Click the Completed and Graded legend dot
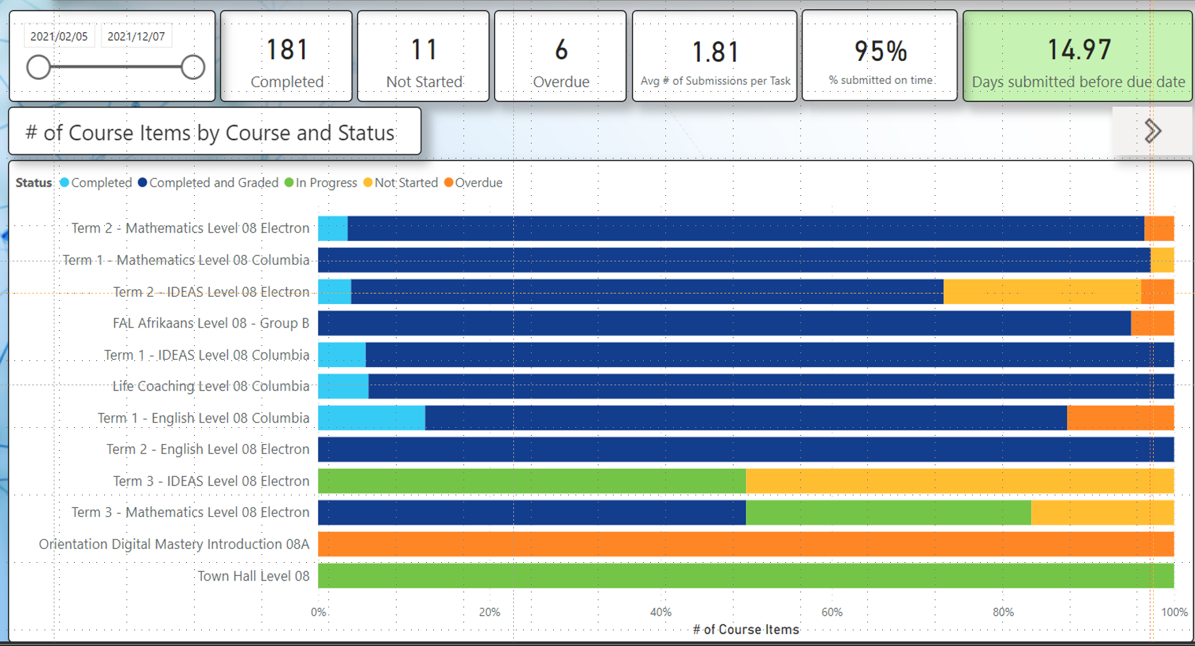 (x=142, y=183)
